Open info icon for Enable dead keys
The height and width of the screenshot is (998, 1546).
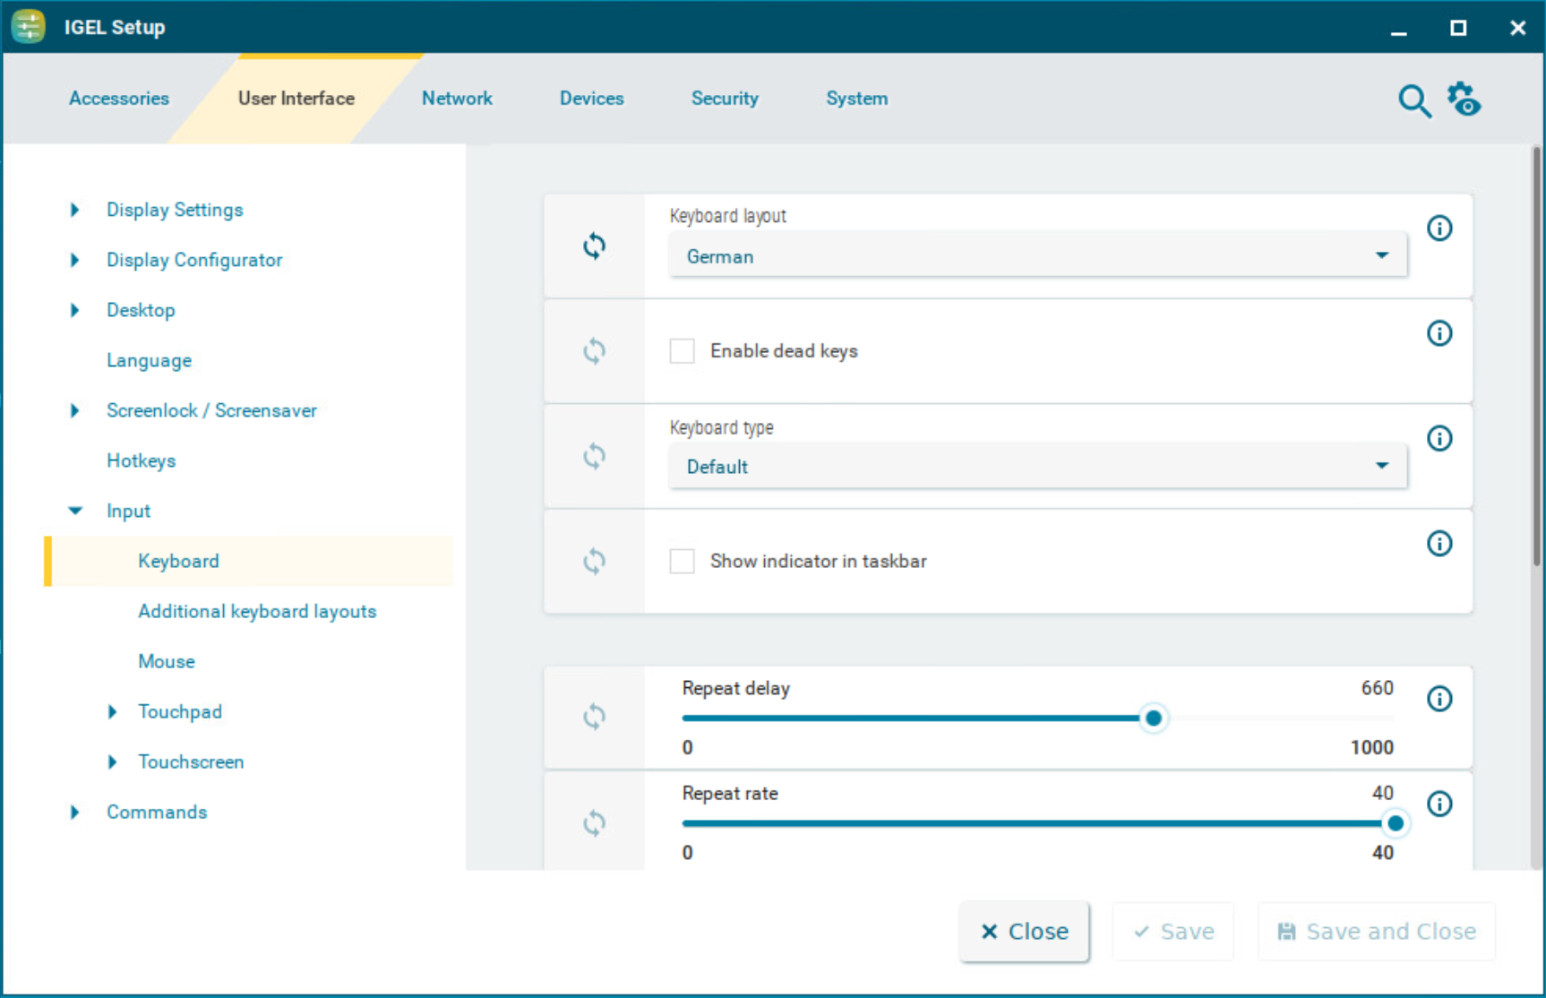[1439, 333]
